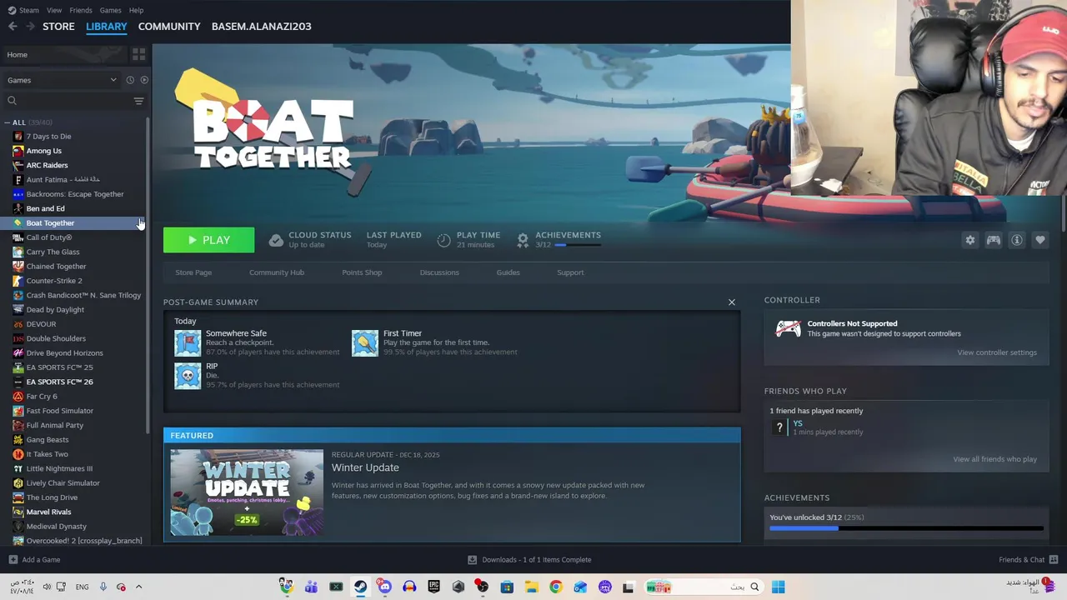Screen dimensions: 1067x600
Task: Close the post-game summary panel
Action: click(732, 302)
